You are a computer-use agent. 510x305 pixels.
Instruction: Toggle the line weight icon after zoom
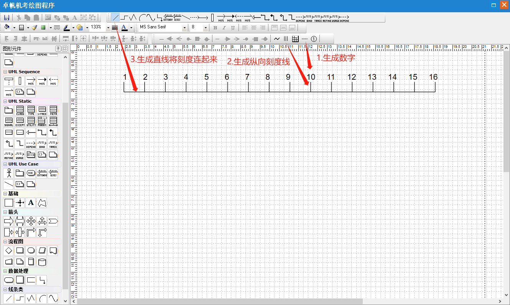pos(115,28)
